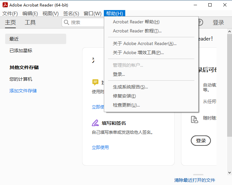Click the 添加文件存储 link
Image resolution: width=232 pixels, height=185 pixels.
[23, 91]
